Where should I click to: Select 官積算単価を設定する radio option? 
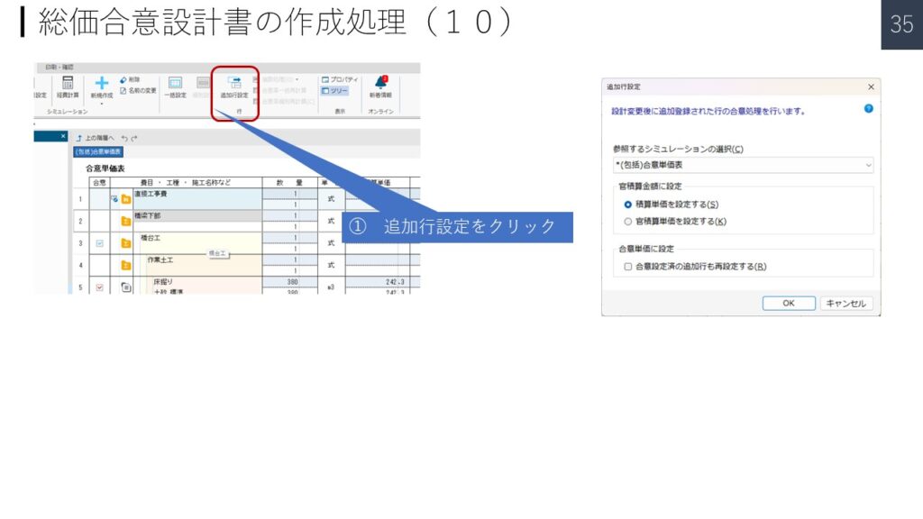click(x=628, y=221)
